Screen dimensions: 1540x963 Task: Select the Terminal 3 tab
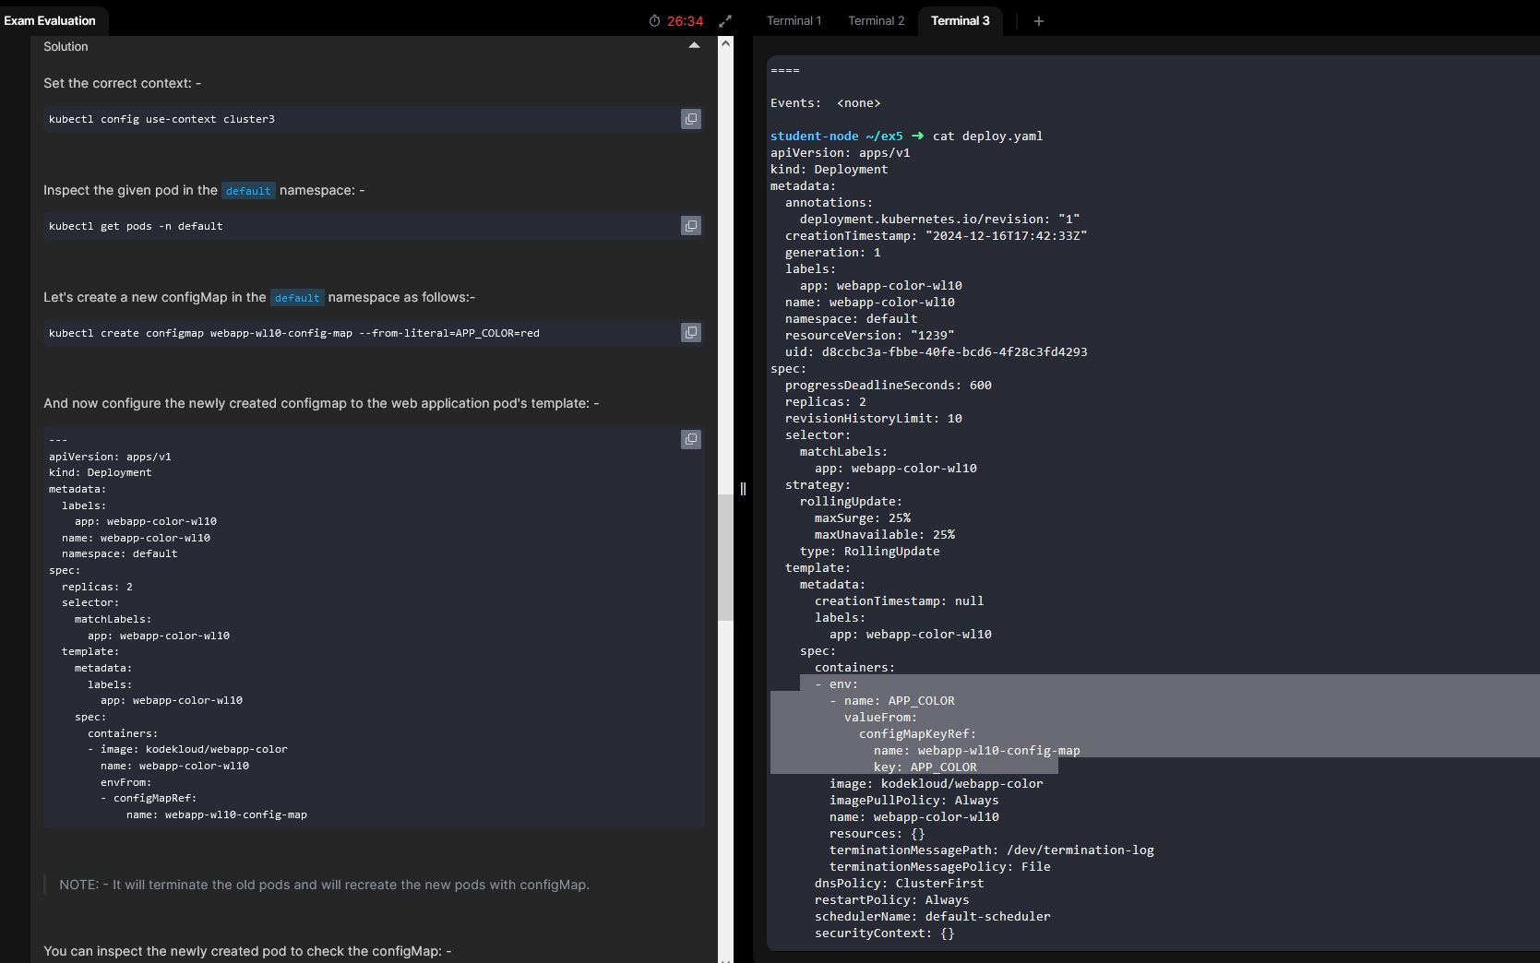pos(960,20)
